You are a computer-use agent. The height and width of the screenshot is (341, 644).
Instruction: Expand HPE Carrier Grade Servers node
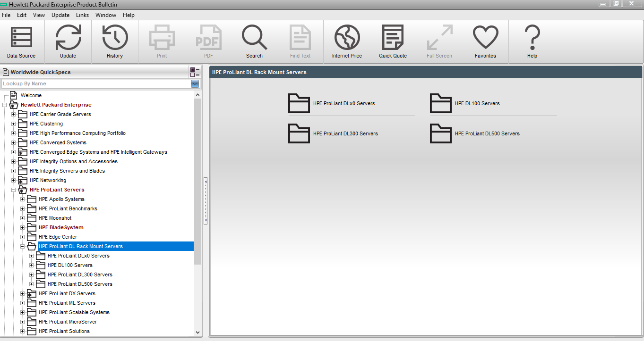point(14,114)
